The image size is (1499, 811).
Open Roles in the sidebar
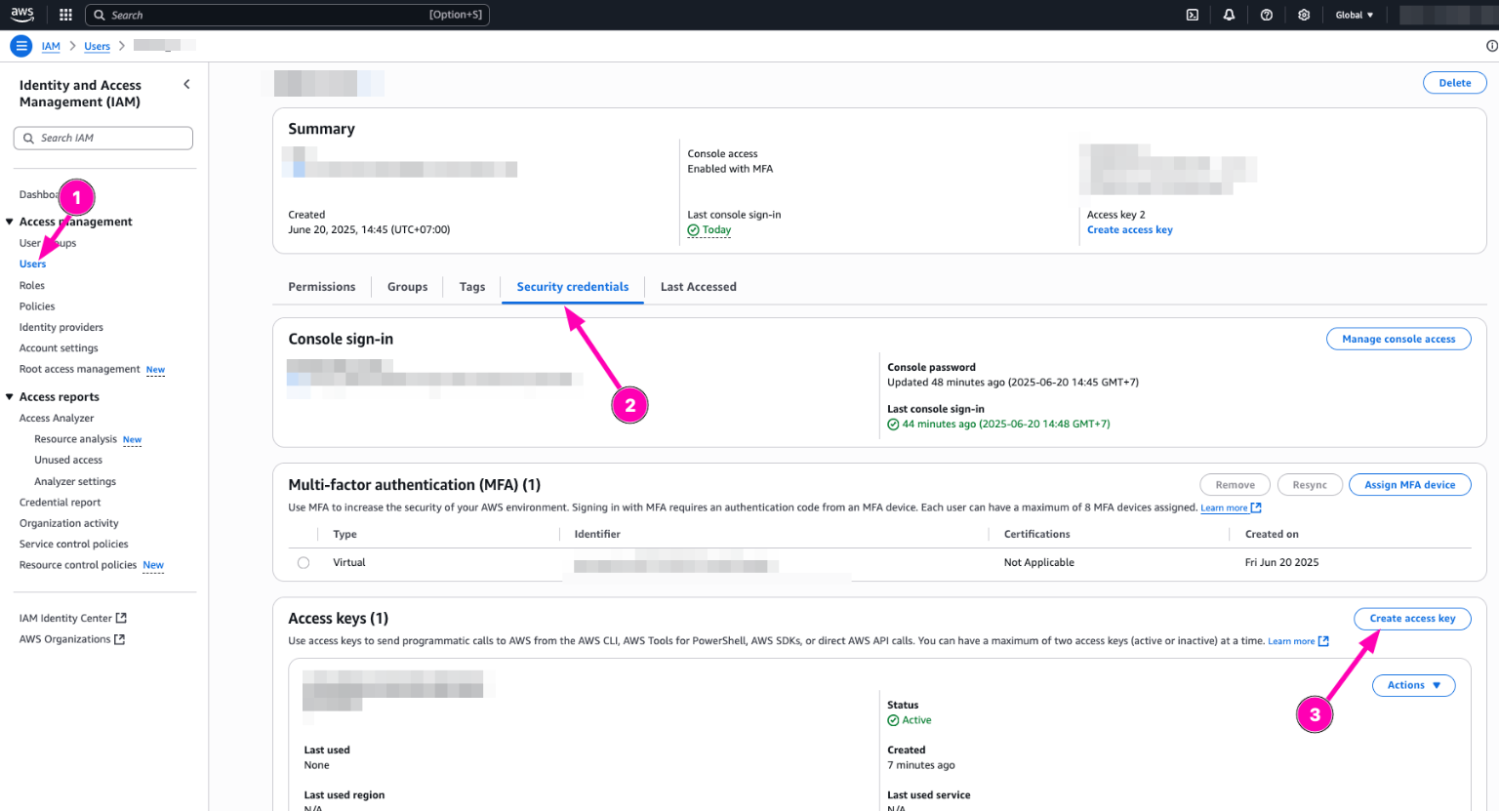[32, 286]
